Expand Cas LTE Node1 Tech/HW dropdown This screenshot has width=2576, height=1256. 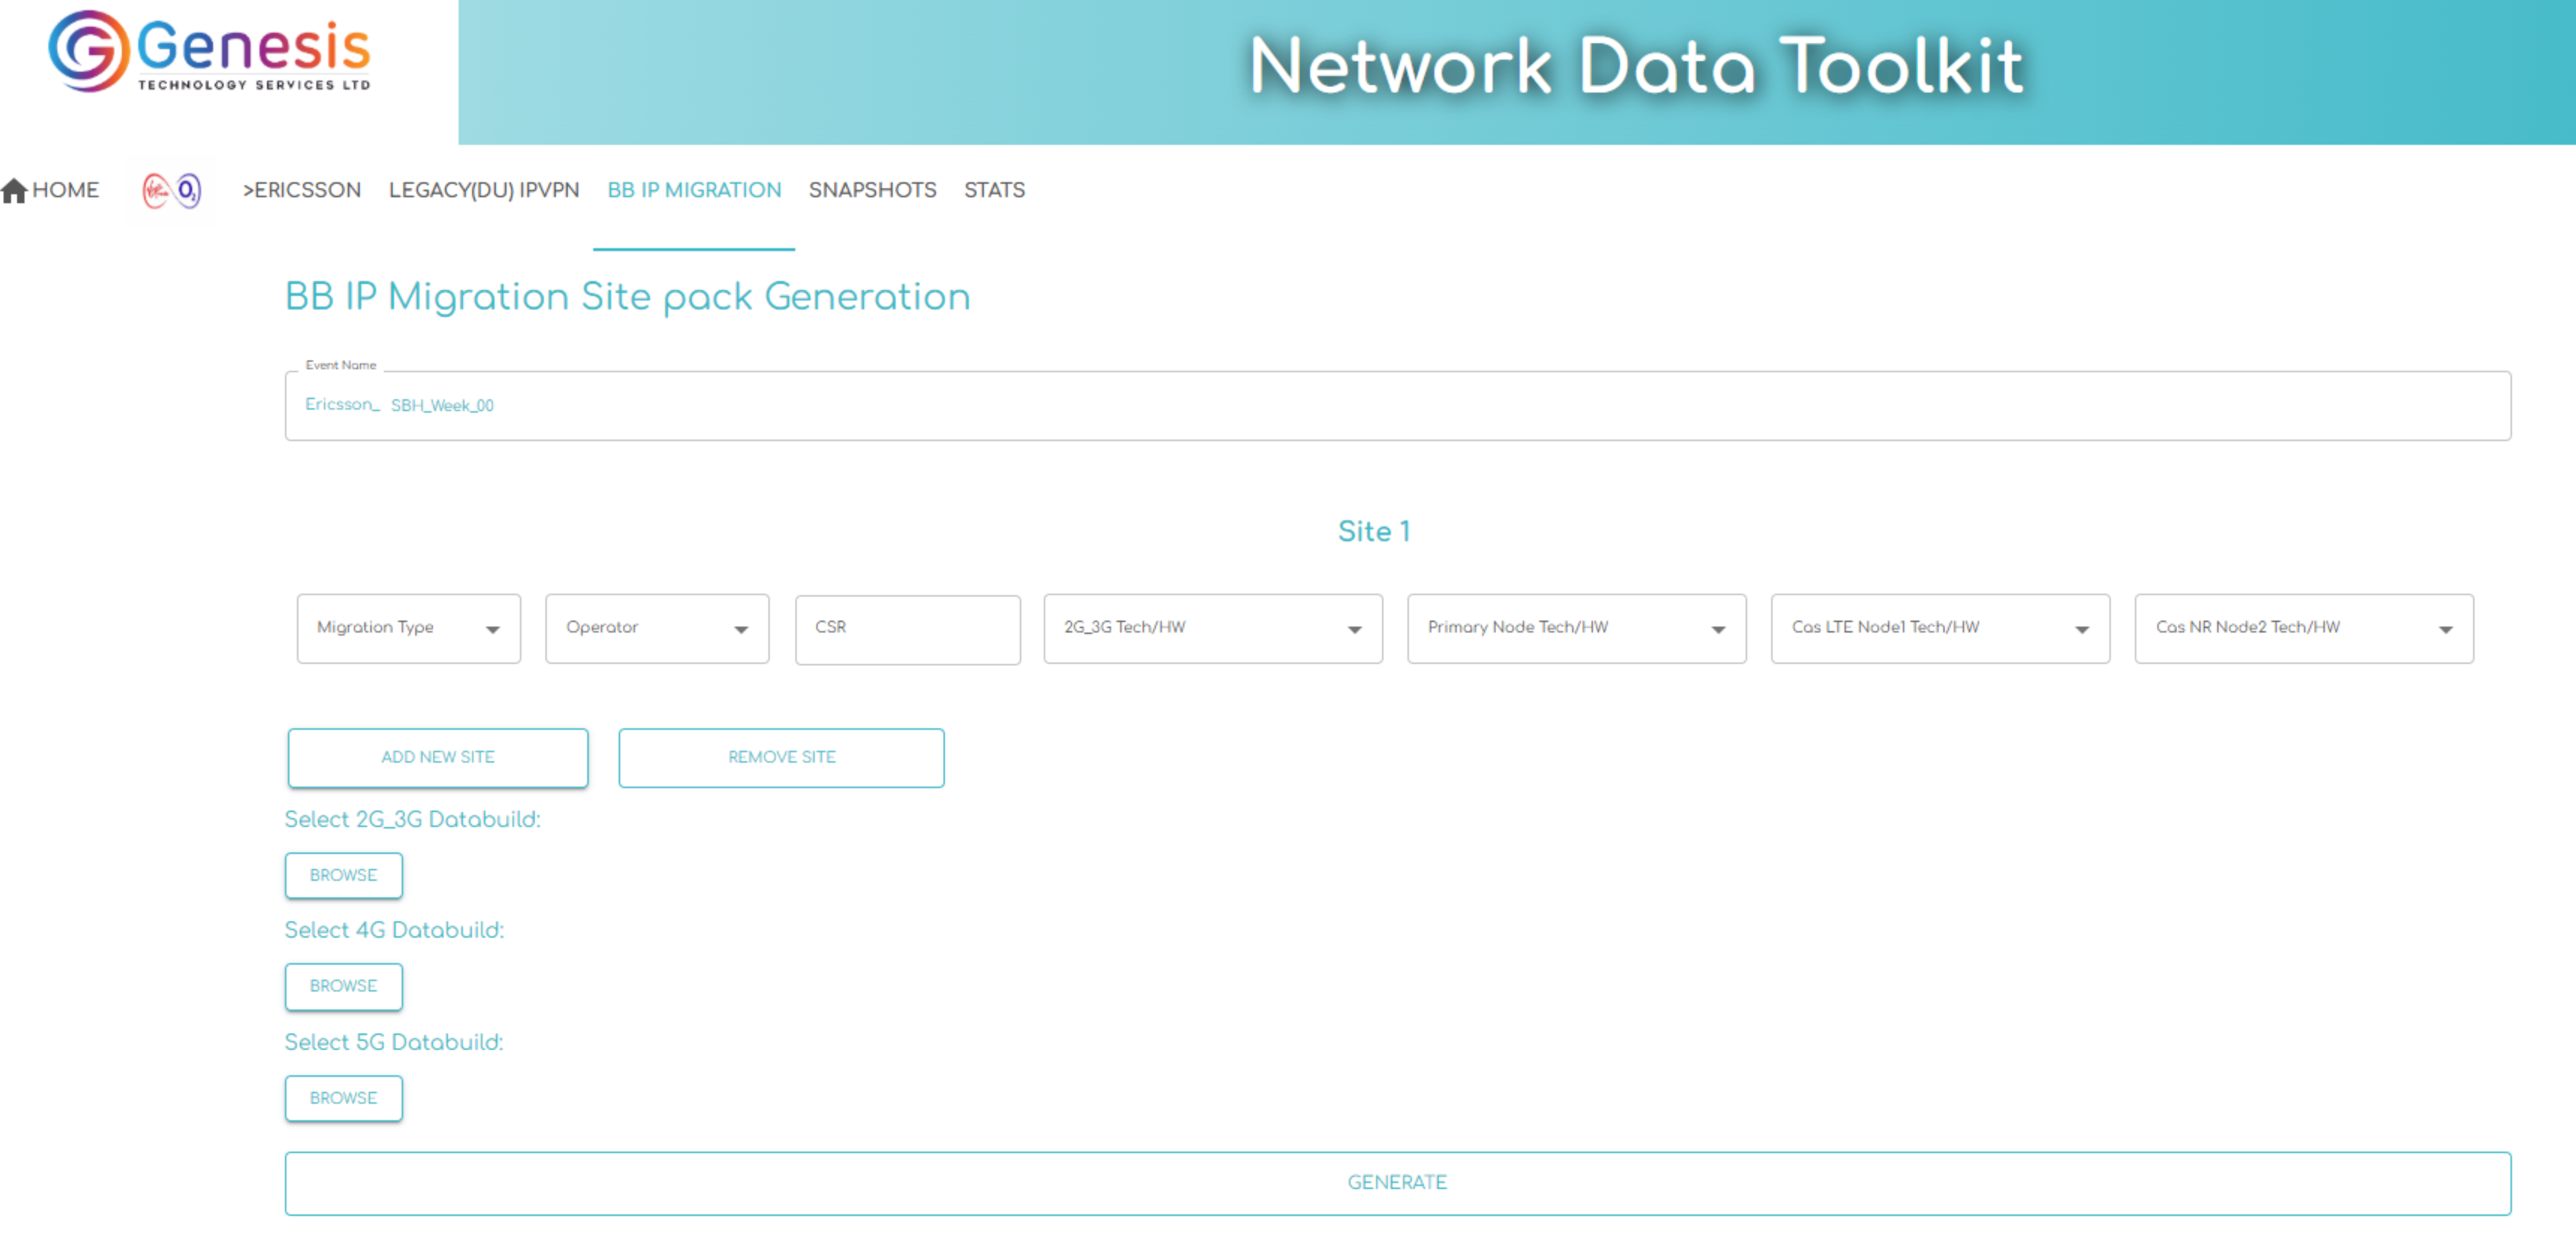point(1939,628)
